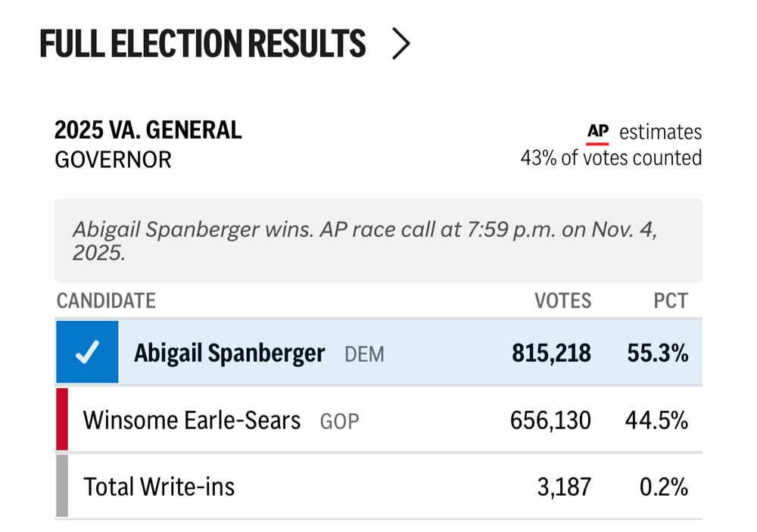Click the 43% votes counted progress text
757x532 pixels.
(x=610, y=158)
